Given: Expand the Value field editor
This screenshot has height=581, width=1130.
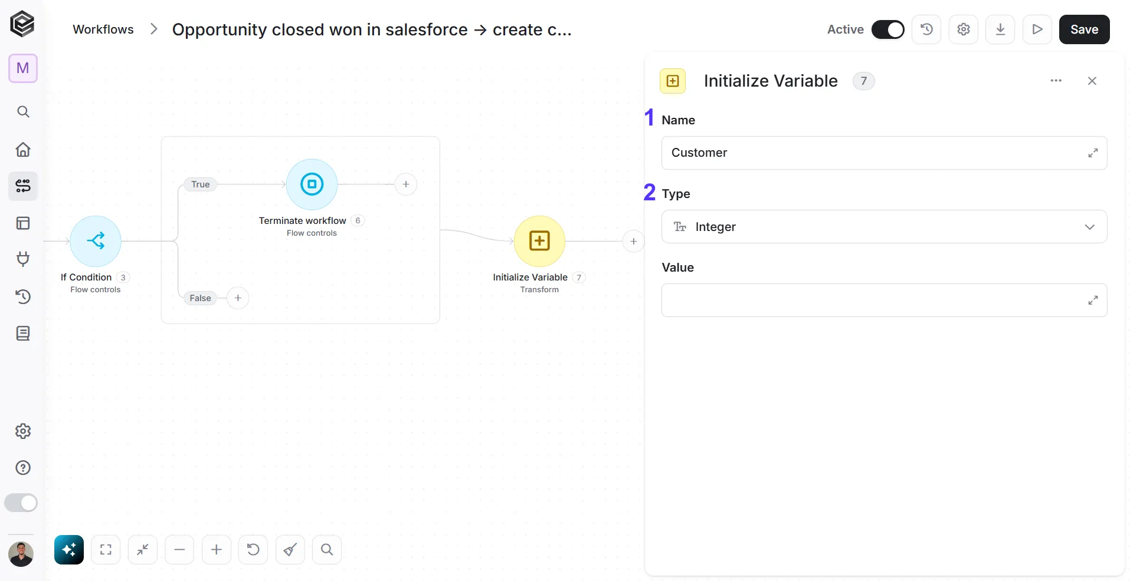Looking at the screenshot, I should [x=1093, y=301].
